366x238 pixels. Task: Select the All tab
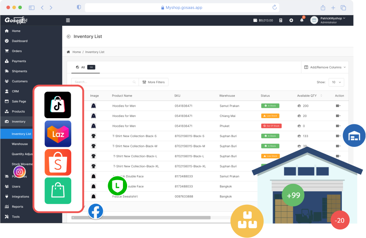click(x=86, y=67)
